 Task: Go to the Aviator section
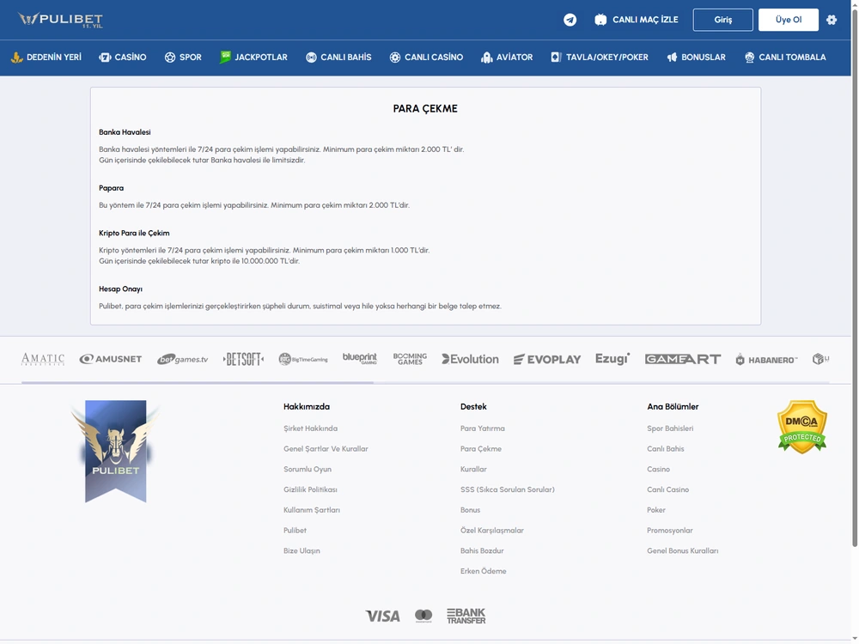(x=506, y=57)
